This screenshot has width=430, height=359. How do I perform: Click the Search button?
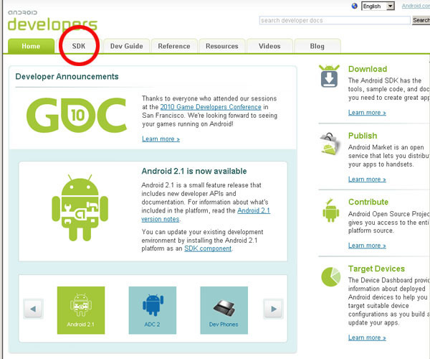point(421,20)
